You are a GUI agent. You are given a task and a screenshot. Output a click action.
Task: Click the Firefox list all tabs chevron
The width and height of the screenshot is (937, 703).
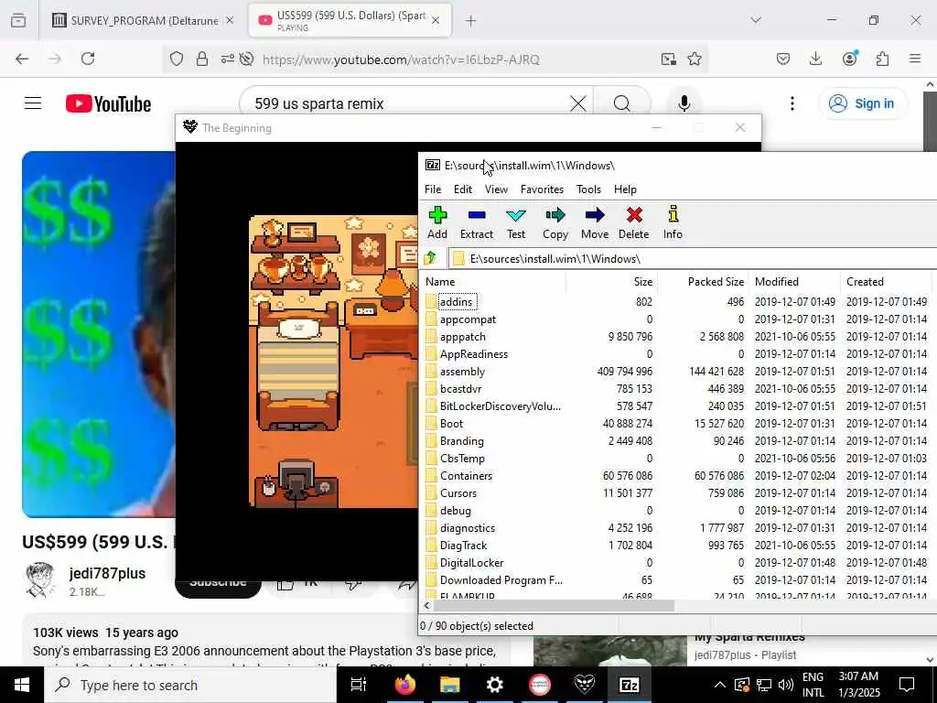click(756, 20)
